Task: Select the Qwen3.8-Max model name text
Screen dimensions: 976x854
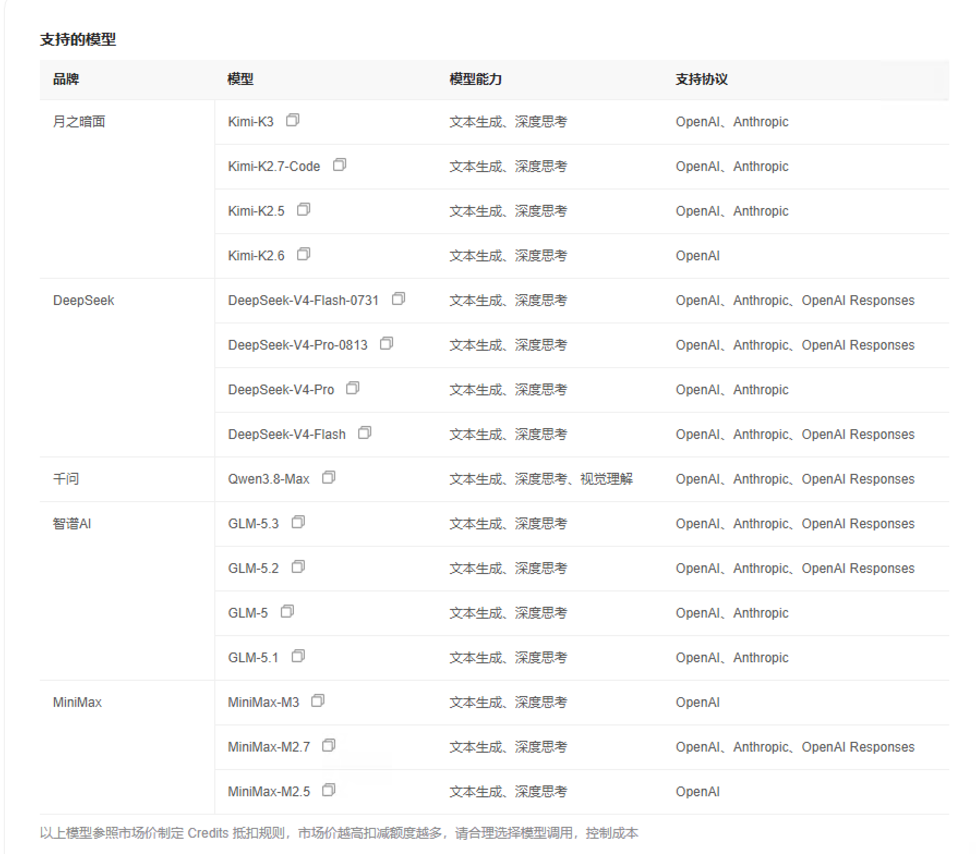Action: point(269,479)
